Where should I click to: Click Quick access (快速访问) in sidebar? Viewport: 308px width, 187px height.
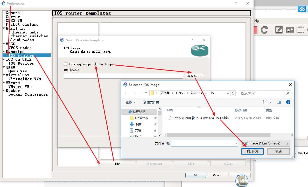coord(139,112)
